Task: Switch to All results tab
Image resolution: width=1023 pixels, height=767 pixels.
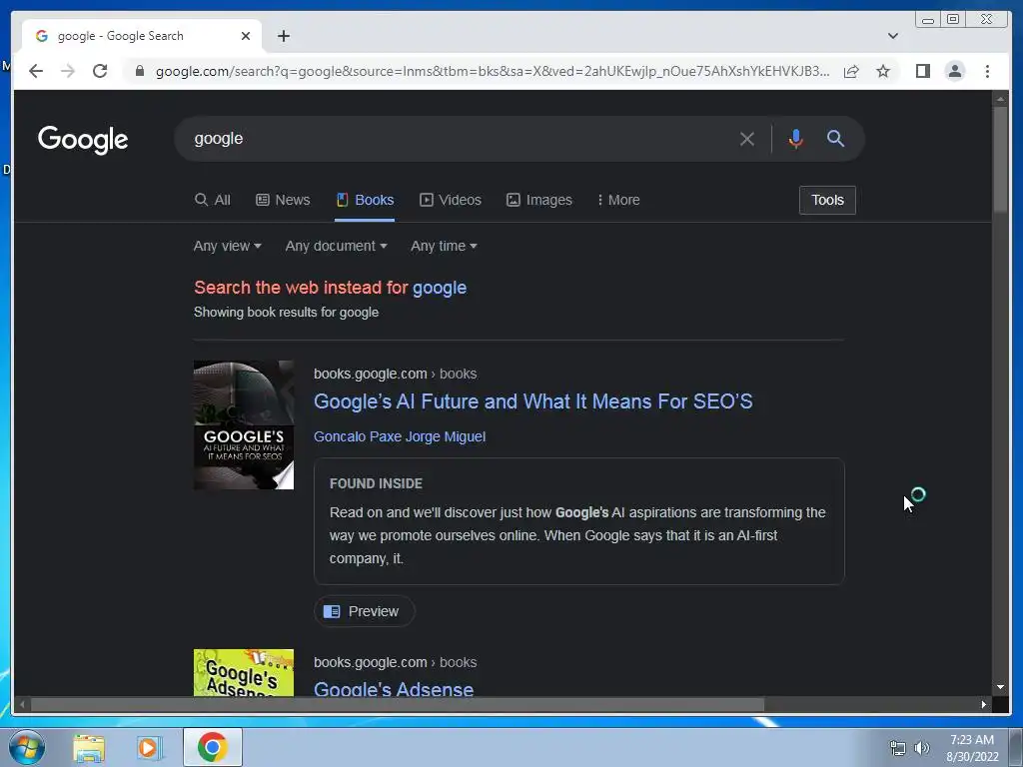Action: tap(213, 200)
